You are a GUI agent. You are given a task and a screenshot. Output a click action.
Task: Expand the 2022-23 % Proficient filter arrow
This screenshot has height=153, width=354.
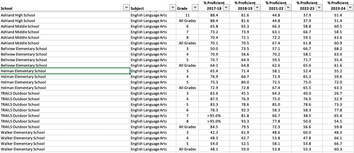pos(319,8)
